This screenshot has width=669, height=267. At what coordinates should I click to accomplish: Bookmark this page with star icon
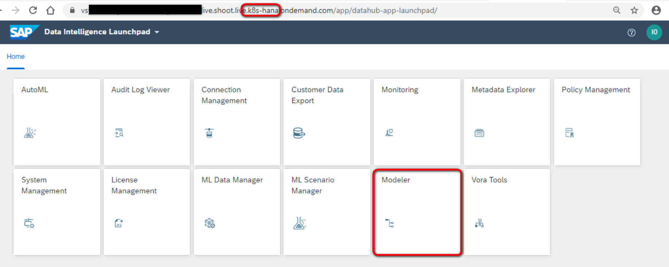(x=634, y=10)
